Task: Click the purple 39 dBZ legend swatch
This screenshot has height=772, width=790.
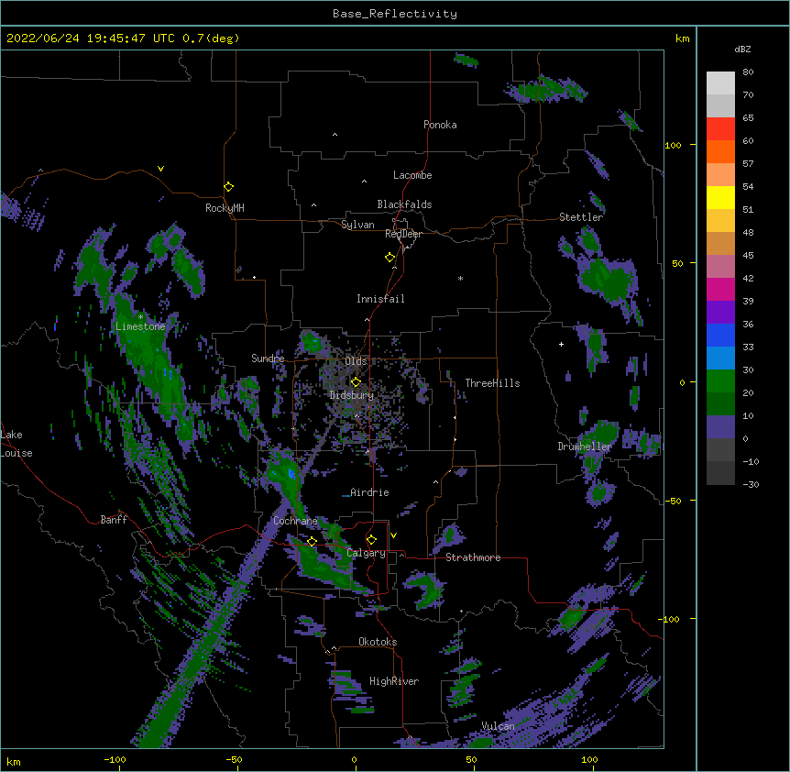Action: [x=720, y=312]
